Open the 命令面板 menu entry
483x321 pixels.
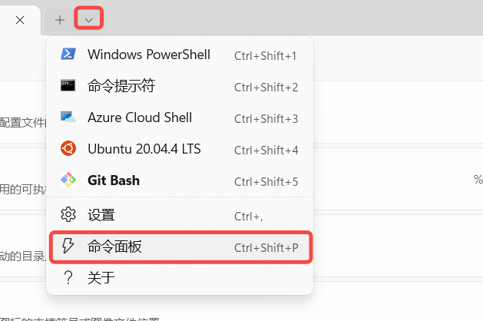(x=114, y=247)
